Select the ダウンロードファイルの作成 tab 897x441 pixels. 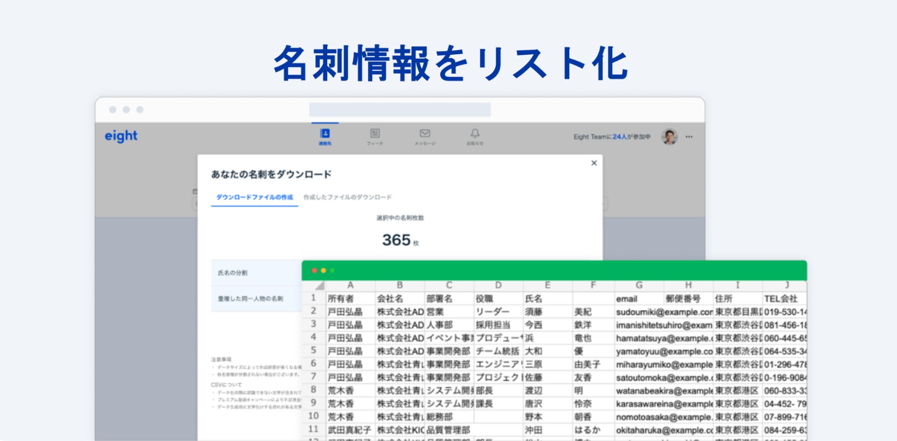pos(254,197)
